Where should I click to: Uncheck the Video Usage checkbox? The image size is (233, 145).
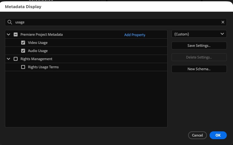[x=23, y=43]
